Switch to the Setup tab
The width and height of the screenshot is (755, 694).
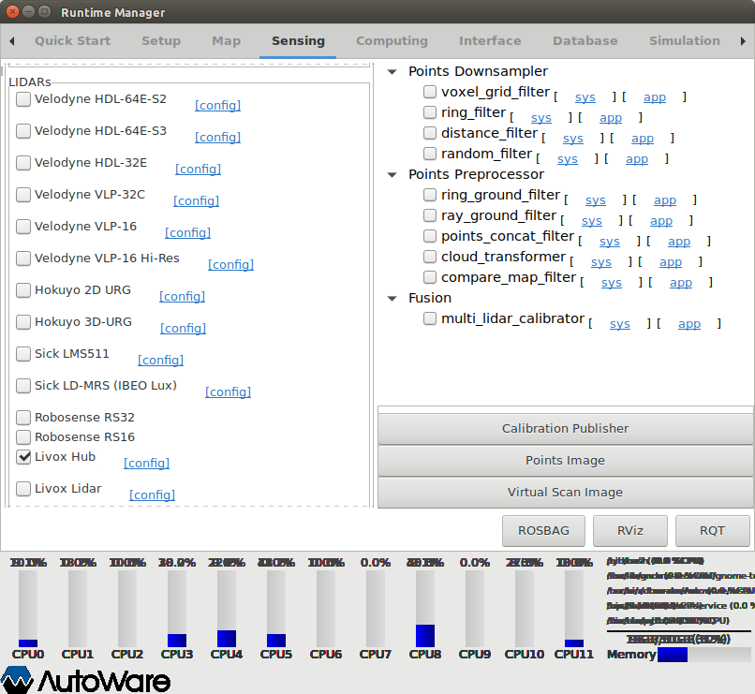[161, 41]
